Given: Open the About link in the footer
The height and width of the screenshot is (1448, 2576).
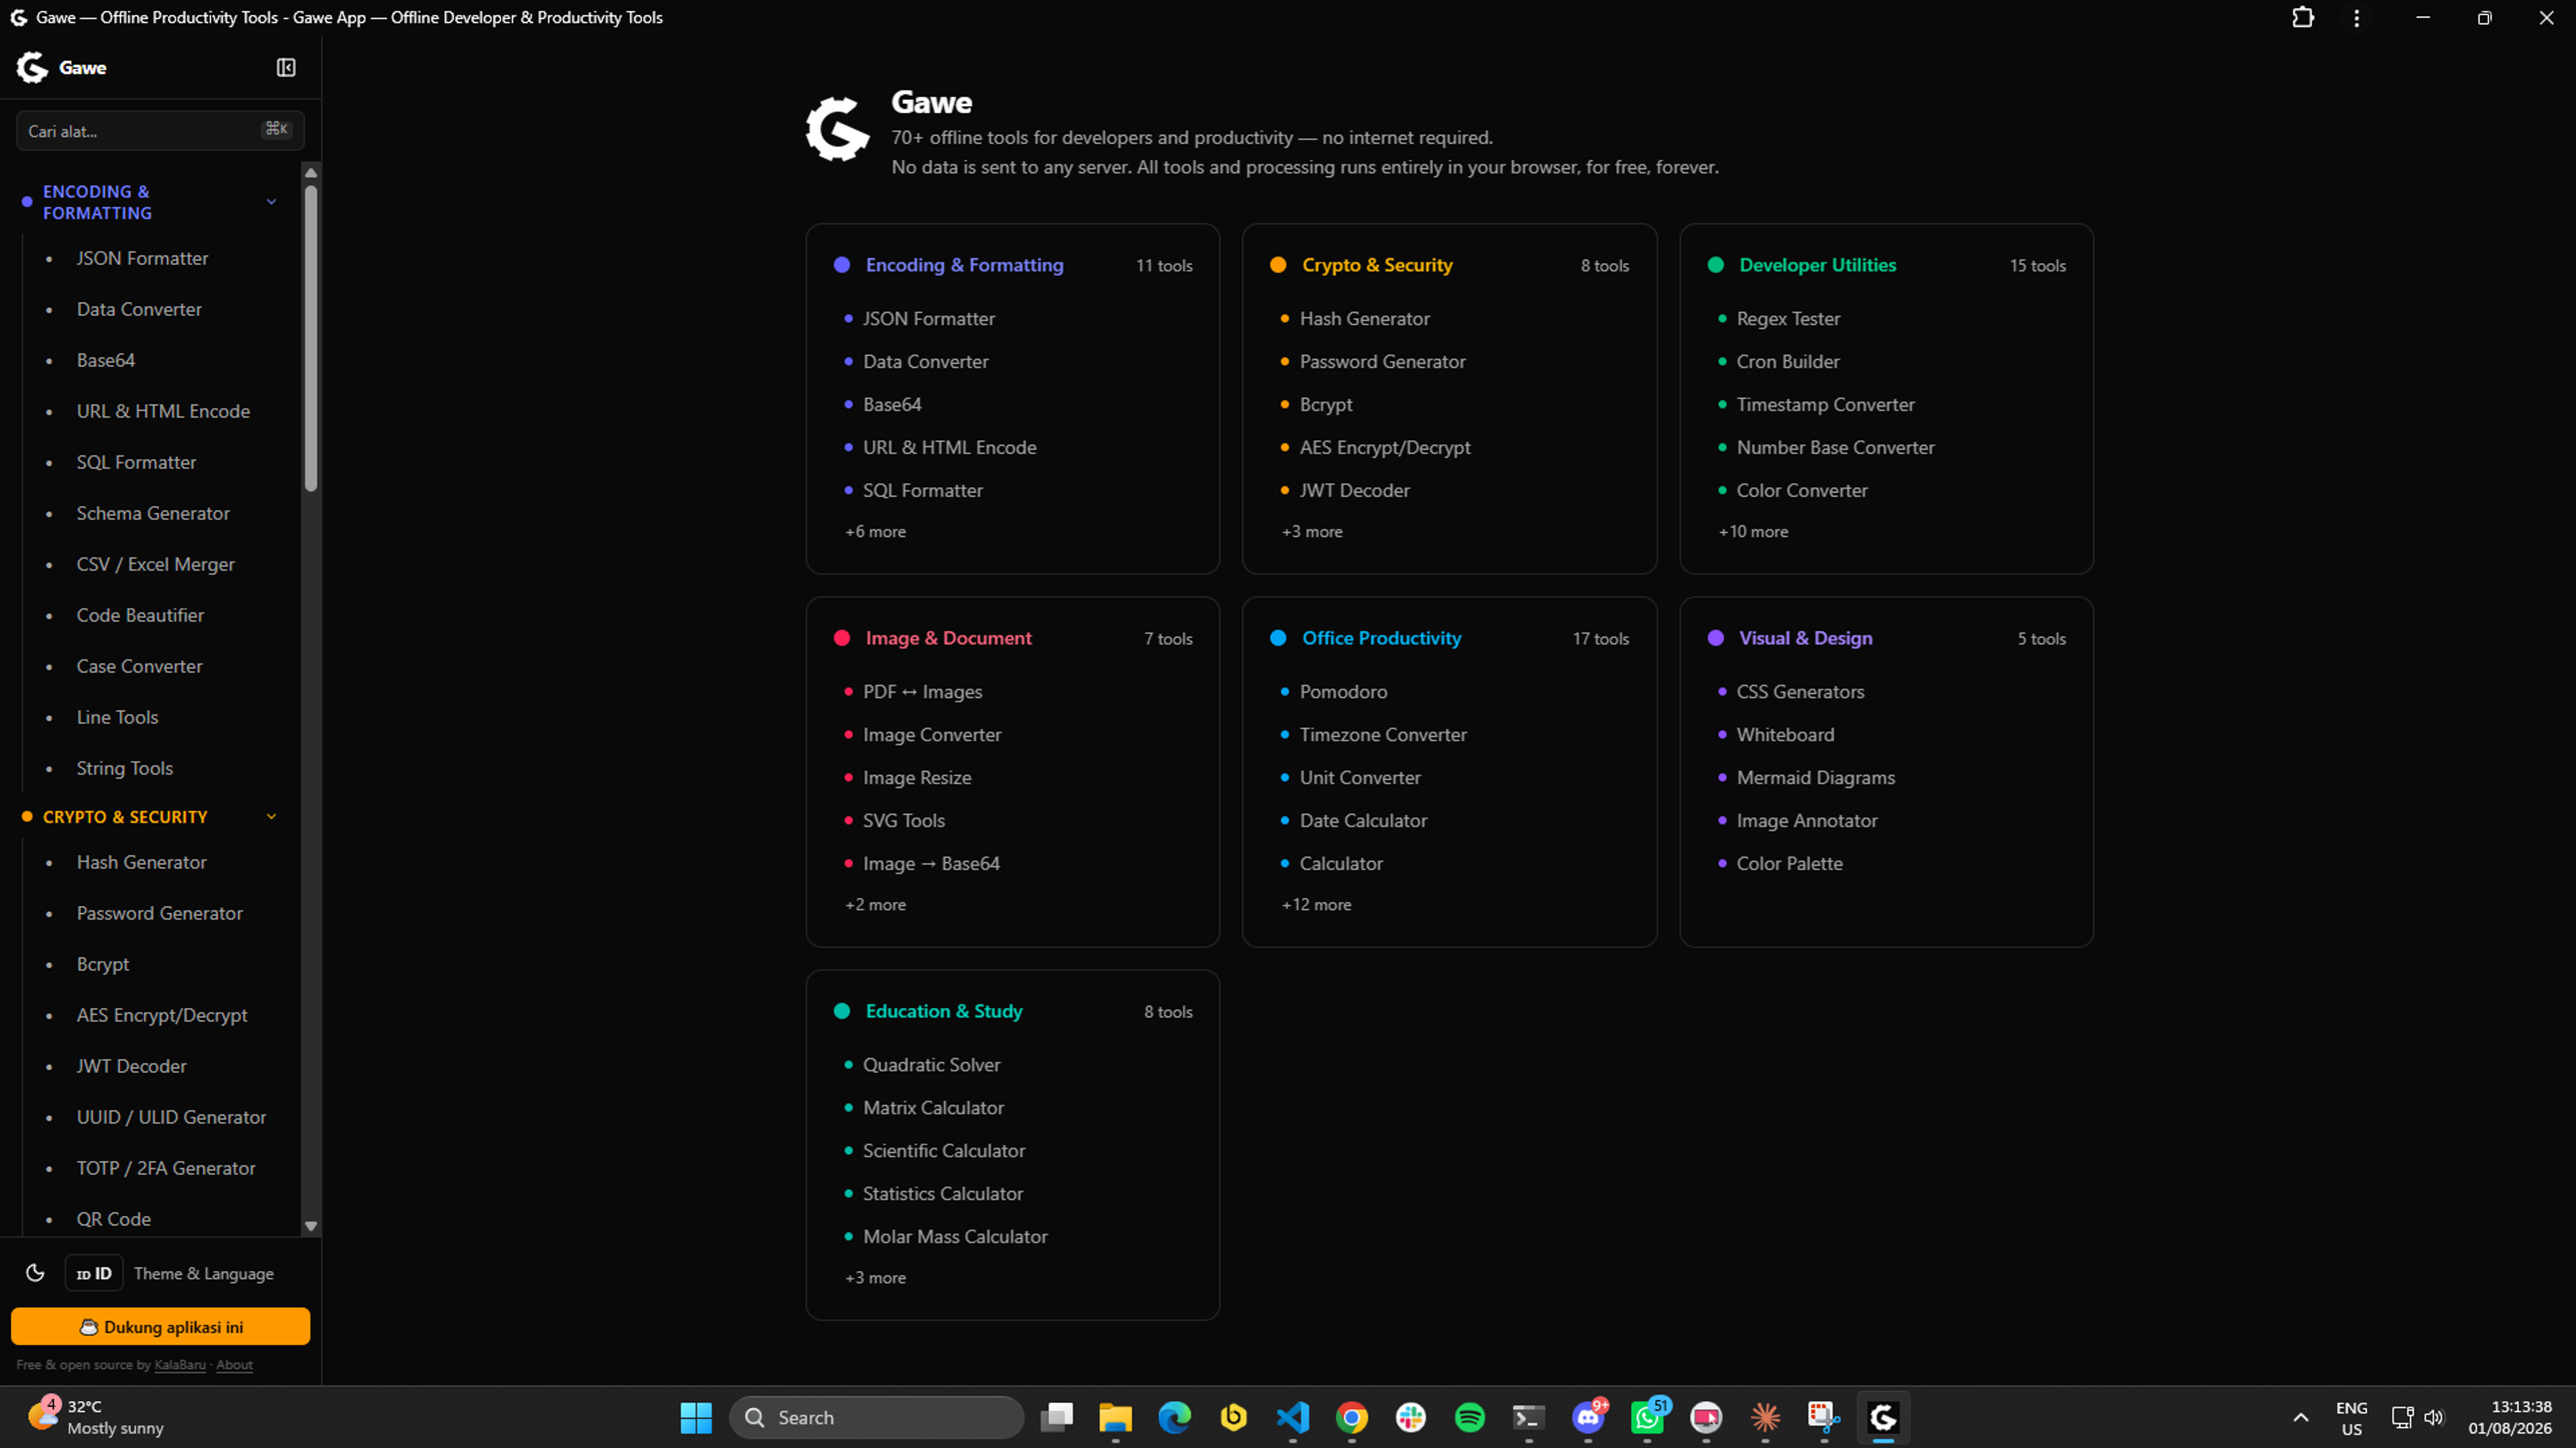Looking at the screenshot, I should click(x=234, y=1365).
